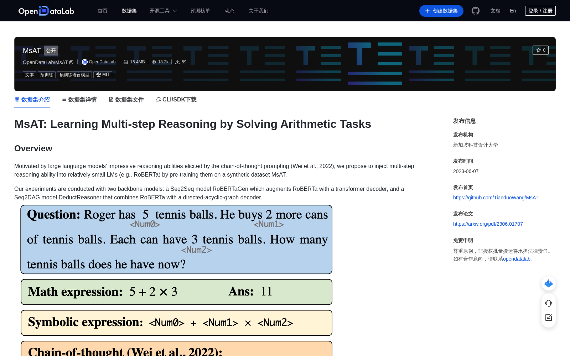Open customer support headset icon
This screenshot has width=570, height=356.
tap(549, 303)
